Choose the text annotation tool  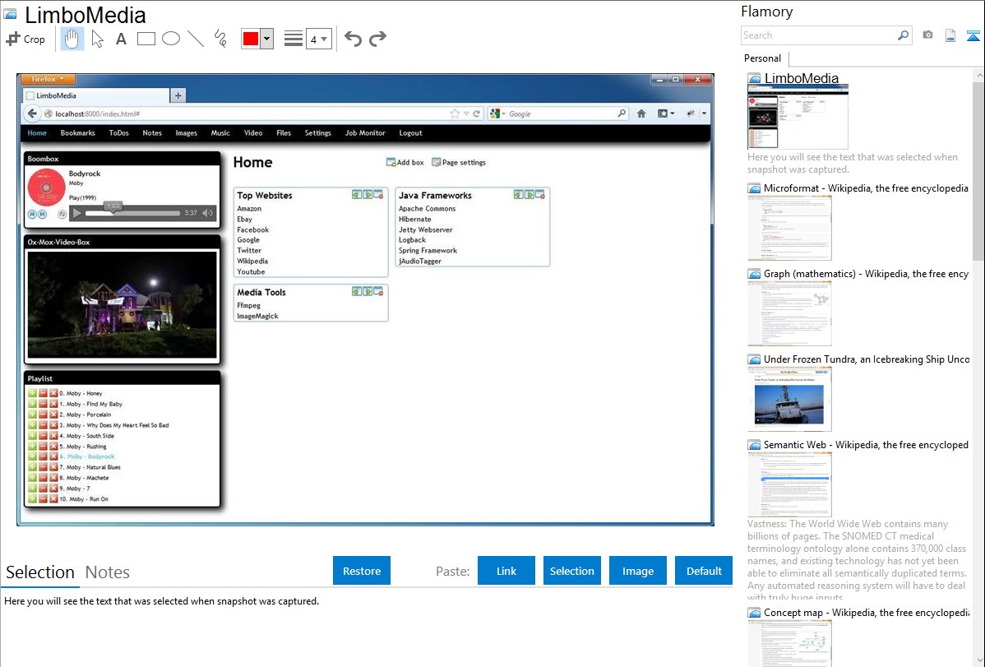[x=121, y=39]
